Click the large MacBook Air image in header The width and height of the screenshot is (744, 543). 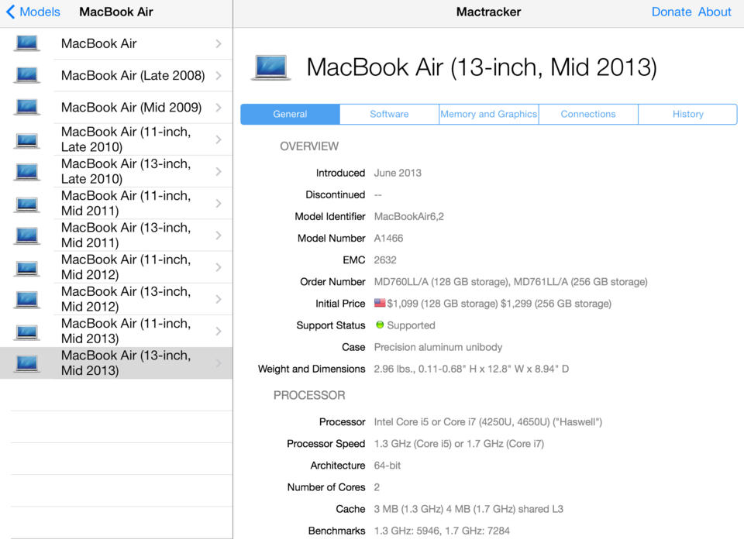(x=271, y=67)
